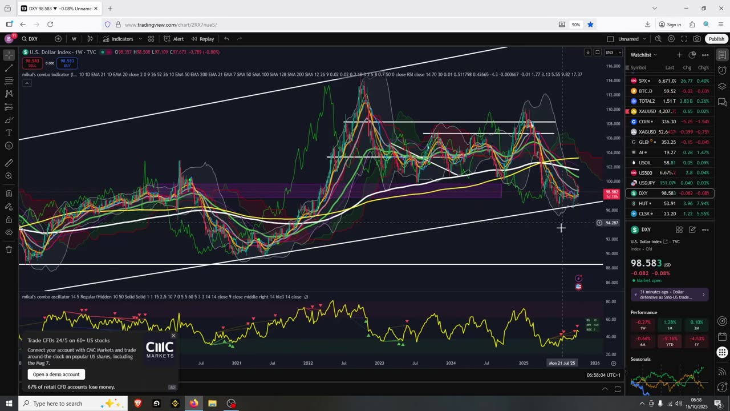Open chart settings hexagon icon
Image resolution: width=730 pixels, height=411 pixels.
(x=671, y=39)
